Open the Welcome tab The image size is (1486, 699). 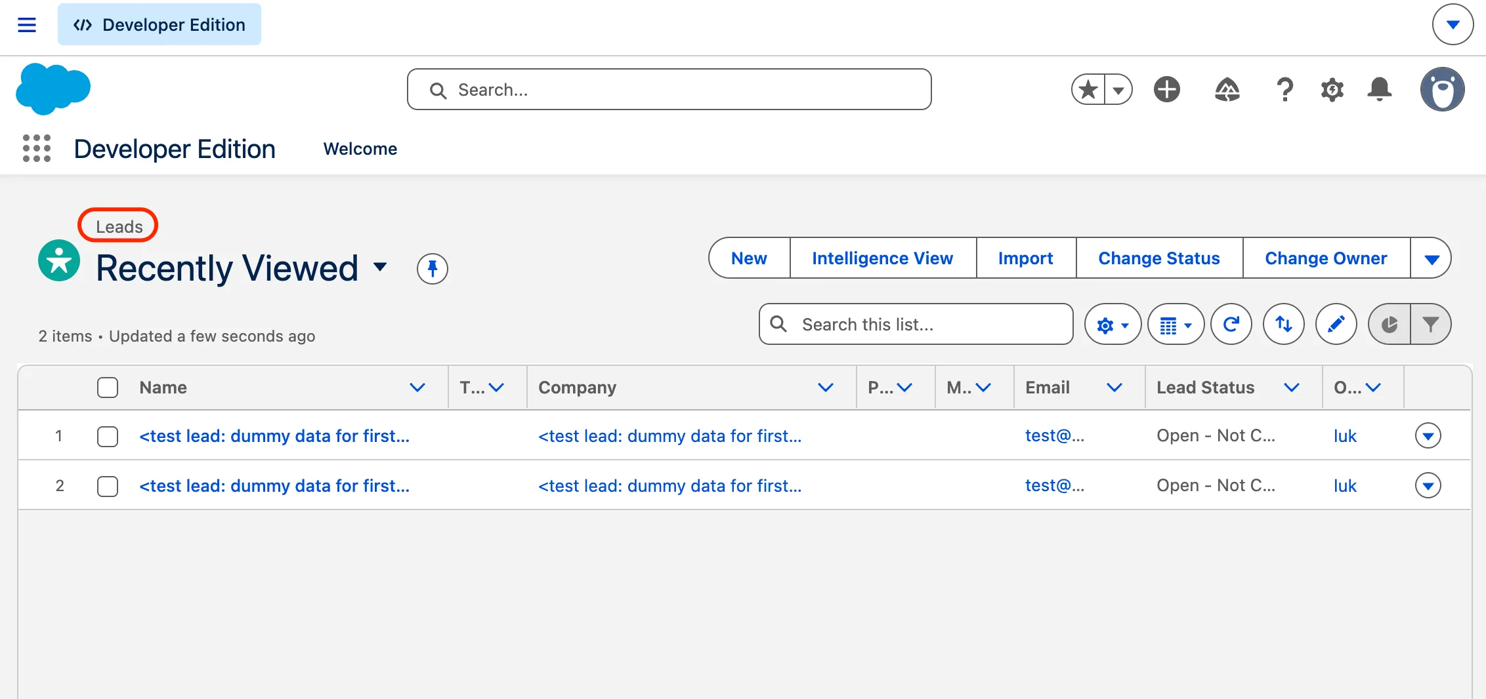tap(360, 149)
